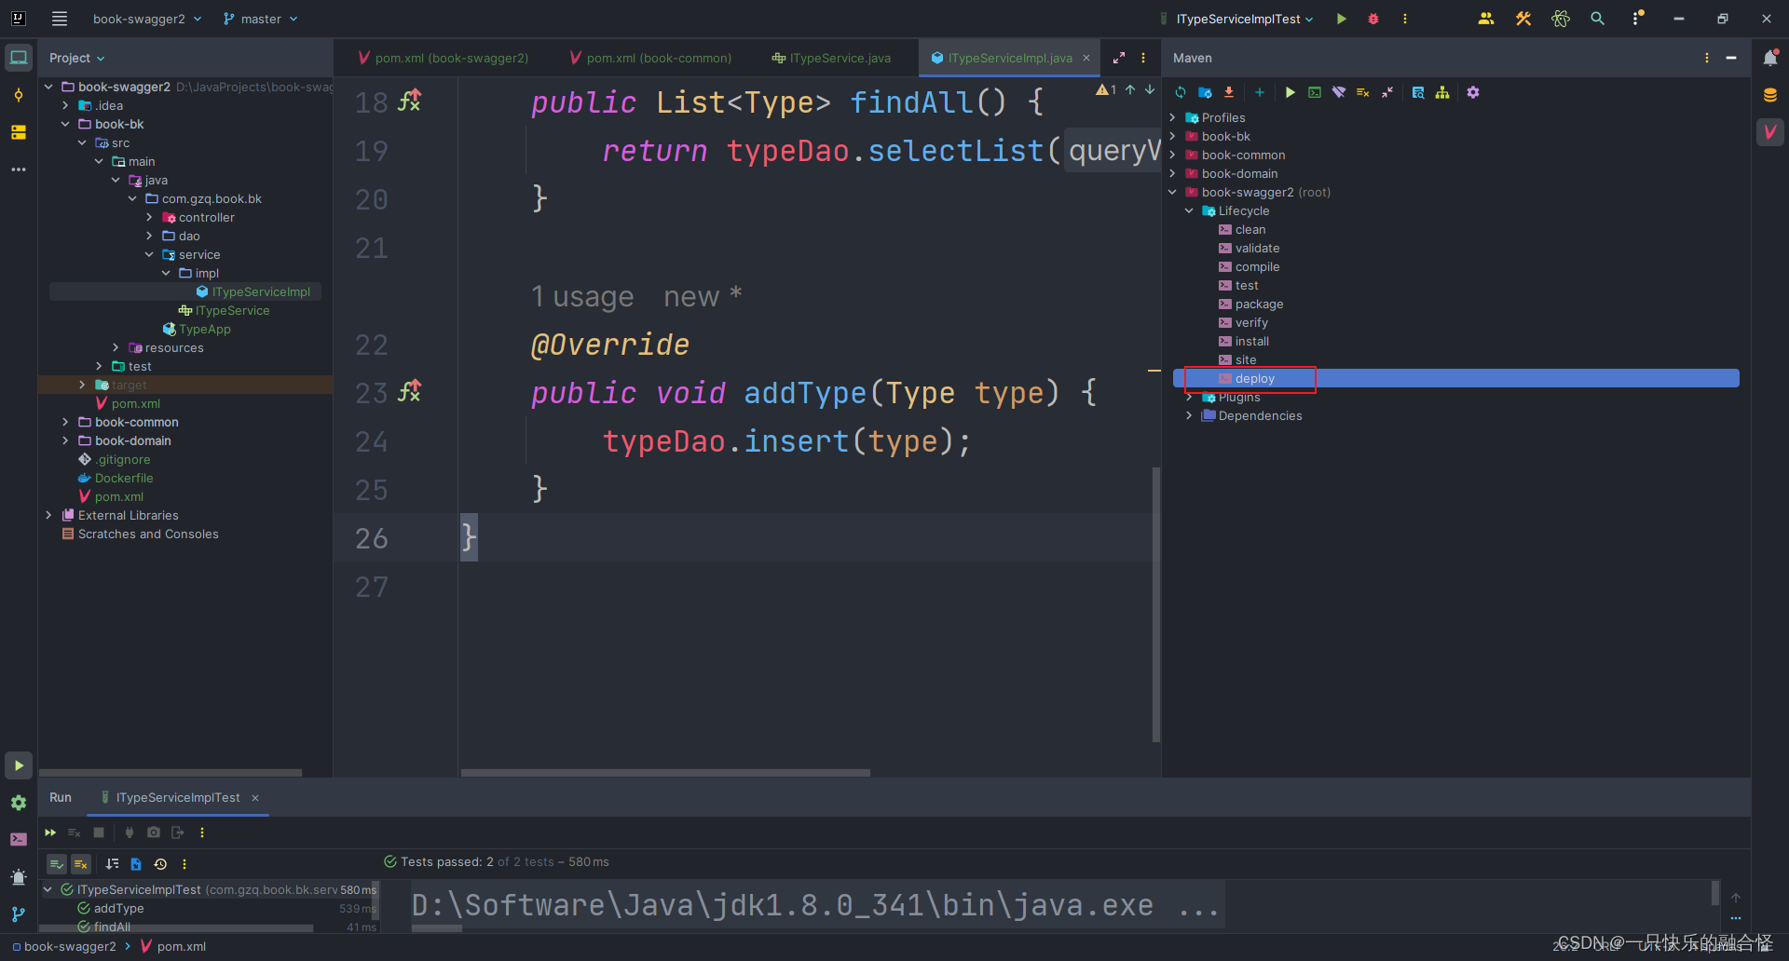The width and height of the screenshot is (1789, 961).
Task: Show Maven dependencies diagram icon
Action: point(1442,92)
